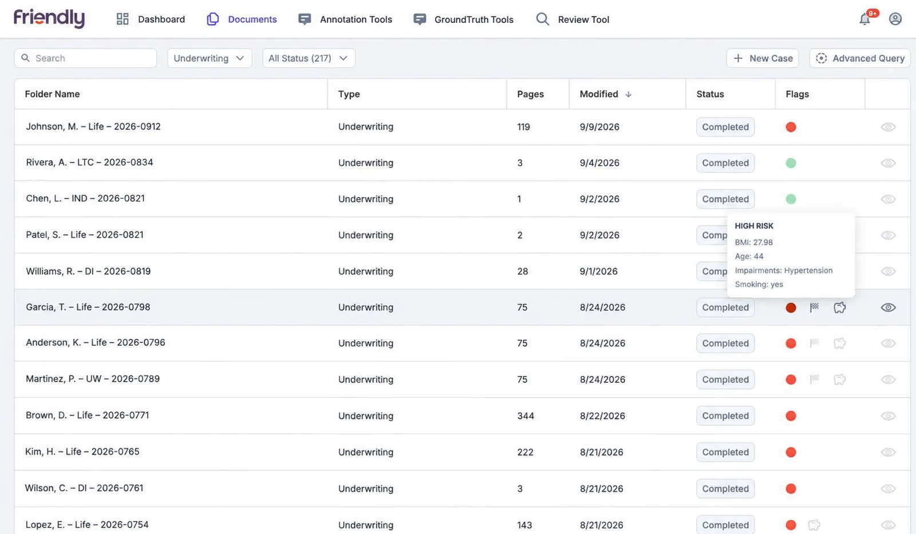Go to the Dashboard tab

(x=151, y=19)
